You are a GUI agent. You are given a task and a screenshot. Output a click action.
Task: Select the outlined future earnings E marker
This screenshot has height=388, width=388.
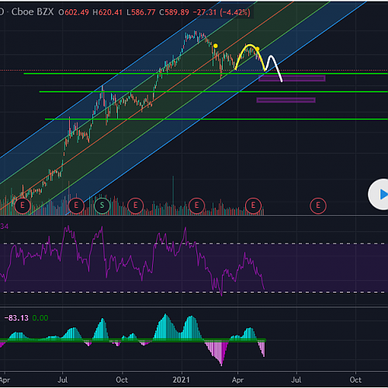coord(318,206)
